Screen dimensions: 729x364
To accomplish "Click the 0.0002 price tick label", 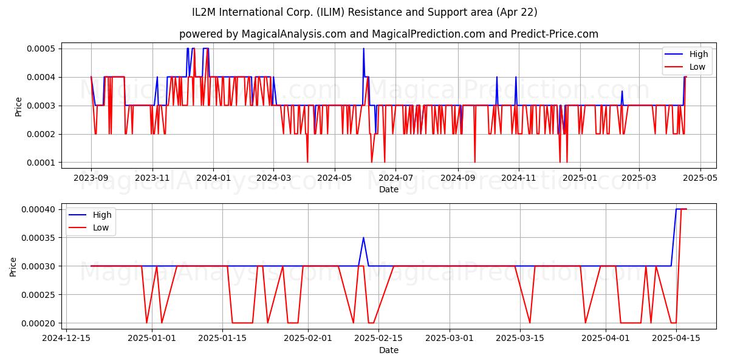I will tap(43, 134).
